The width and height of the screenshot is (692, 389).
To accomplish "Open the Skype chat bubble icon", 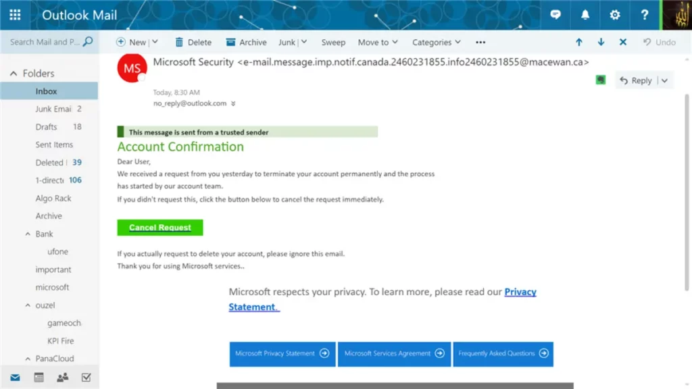I will pos(555,15).
